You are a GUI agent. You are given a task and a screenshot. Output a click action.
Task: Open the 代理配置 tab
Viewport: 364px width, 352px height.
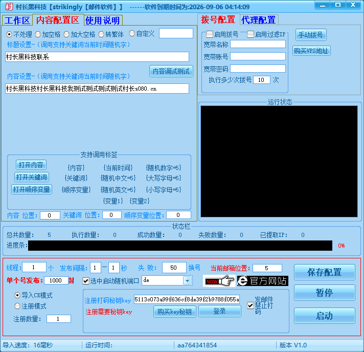pyautogui.click(x=258, y=20)
